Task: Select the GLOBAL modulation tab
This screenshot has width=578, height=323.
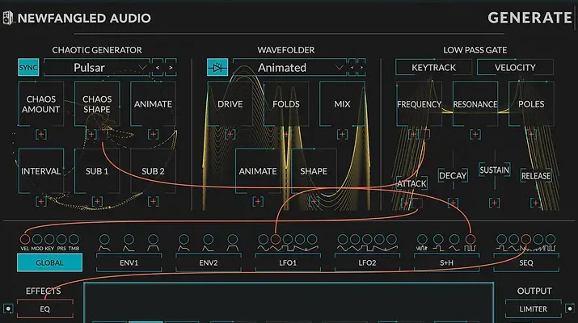Action: point(49,262)
